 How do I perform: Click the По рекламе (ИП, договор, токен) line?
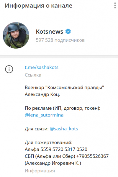pos(63,108)
